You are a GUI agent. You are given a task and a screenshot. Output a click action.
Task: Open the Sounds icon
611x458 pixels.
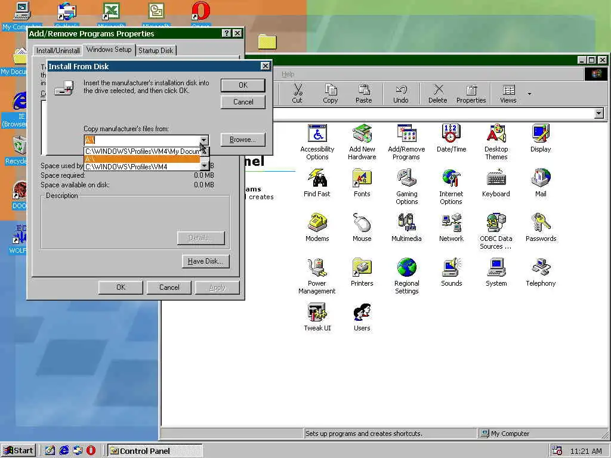[x=451, y=272]
